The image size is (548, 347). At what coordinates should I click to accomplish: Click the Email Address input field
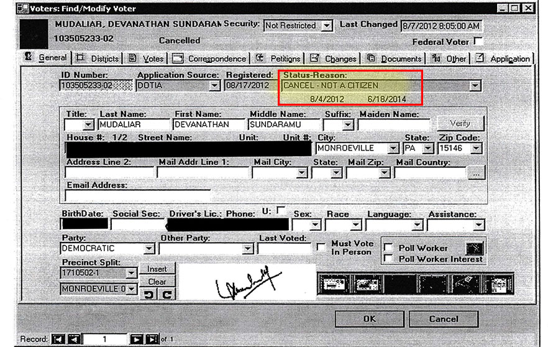tap(137, 196)
